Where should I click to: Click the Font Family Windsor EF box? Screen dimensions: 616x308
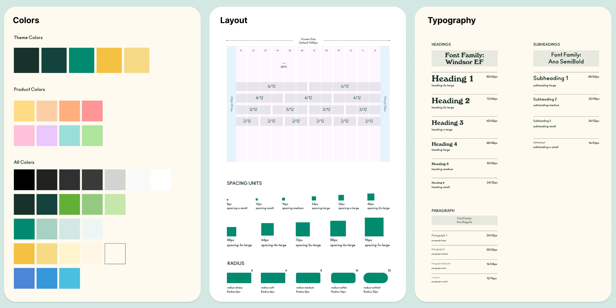coord(464,59)
